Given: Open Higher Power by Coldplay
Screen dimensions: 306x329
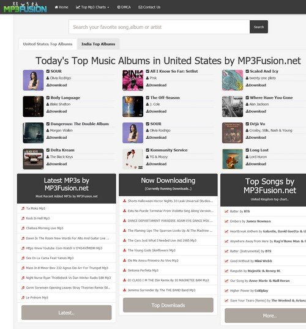Looking at the screenshot, I should (249, 291).
